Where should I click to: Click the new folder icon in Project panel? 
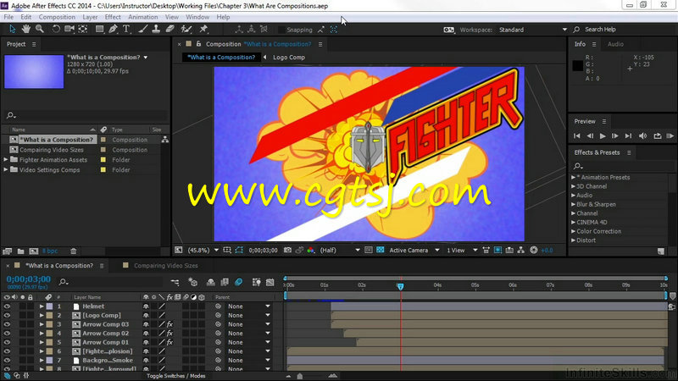20,251
